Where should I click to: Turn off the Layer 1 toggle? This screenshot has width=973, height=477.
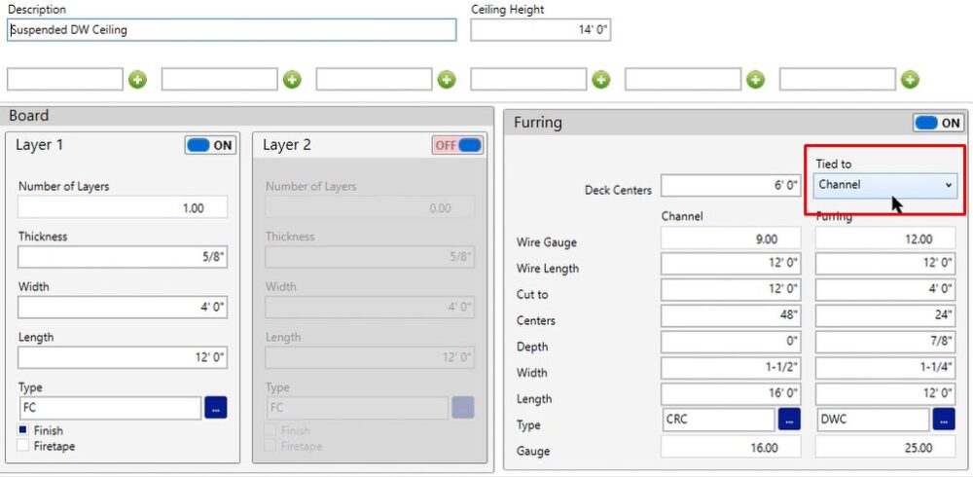[x=210, y=145]
